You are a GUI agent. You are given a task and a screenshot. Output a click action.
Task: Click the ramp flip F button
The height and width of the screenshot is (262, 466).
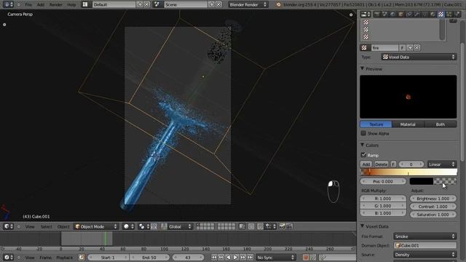pos(393,164)
